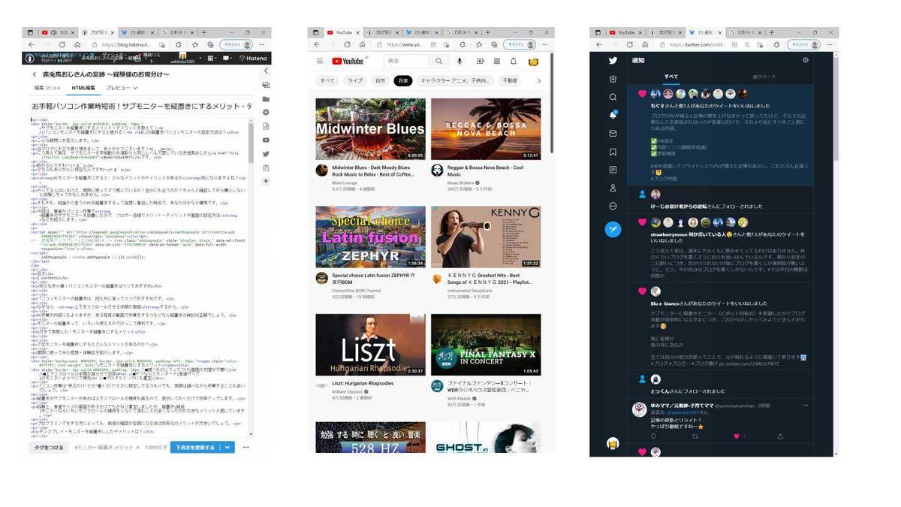Open the Midwinter Blues video thumbnail
This screenshot has width=901, height=507.
point(370,128)
